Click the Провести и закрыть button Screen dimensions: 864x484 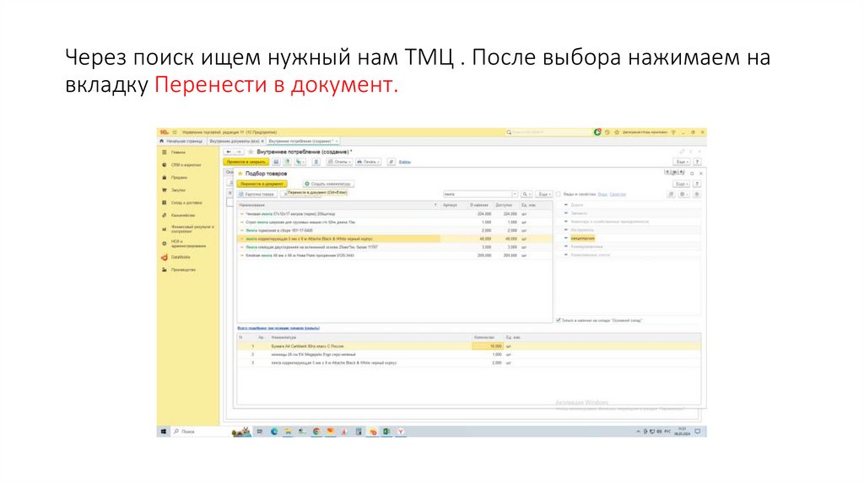click(x=246, y=162)
